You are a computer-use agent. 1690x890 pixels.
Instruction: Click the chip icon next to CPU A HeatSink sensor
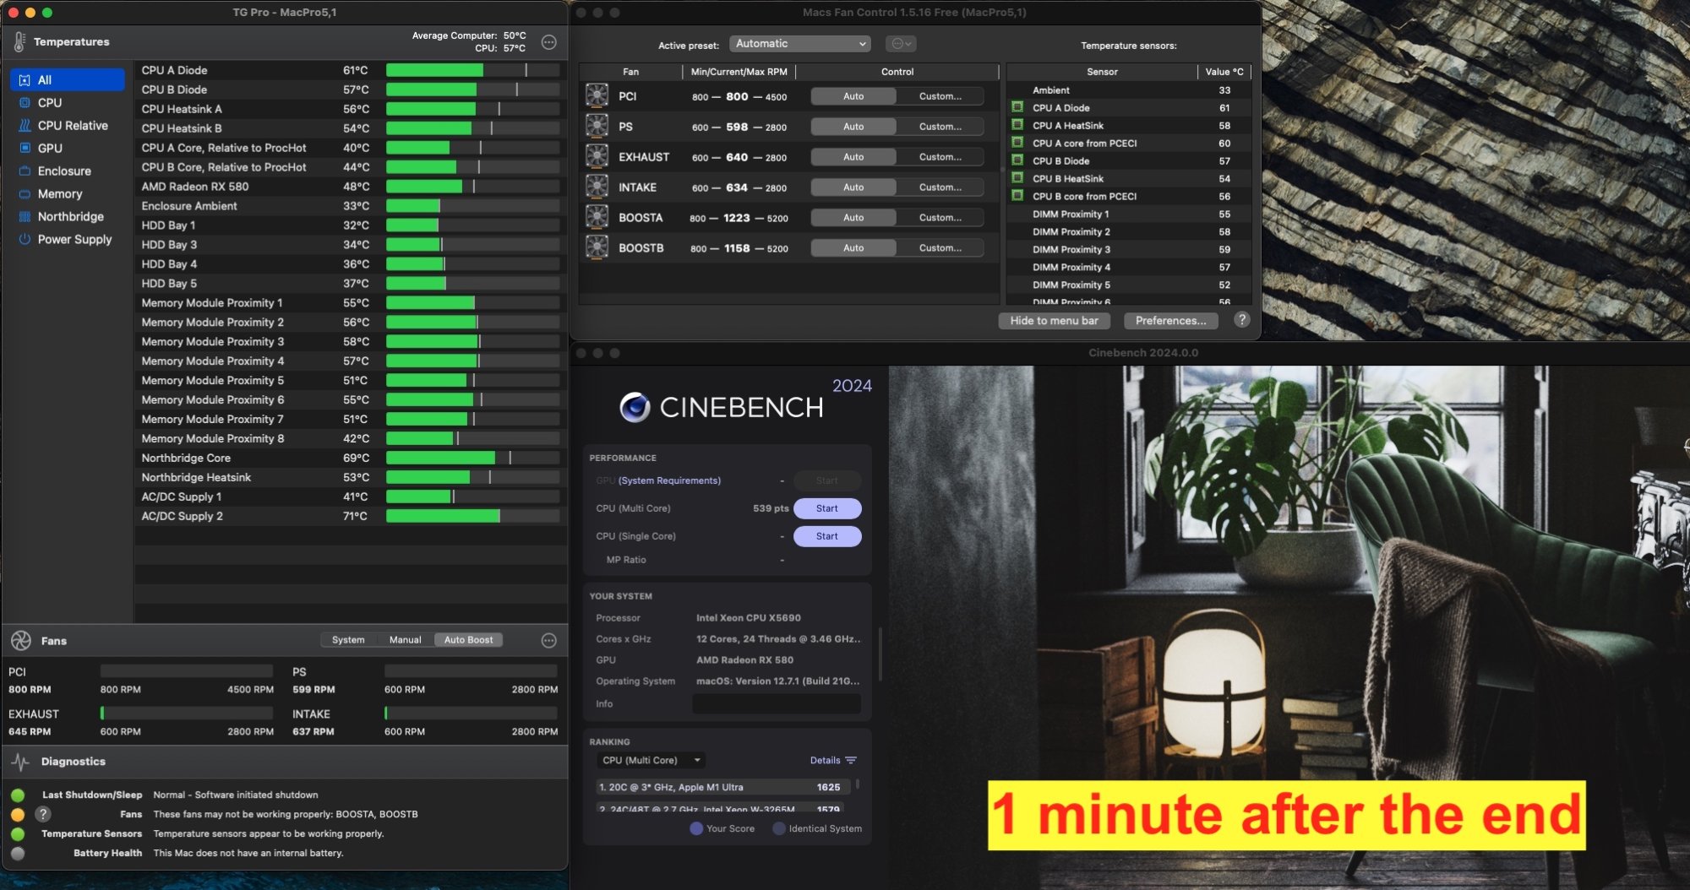[1017, 125]
